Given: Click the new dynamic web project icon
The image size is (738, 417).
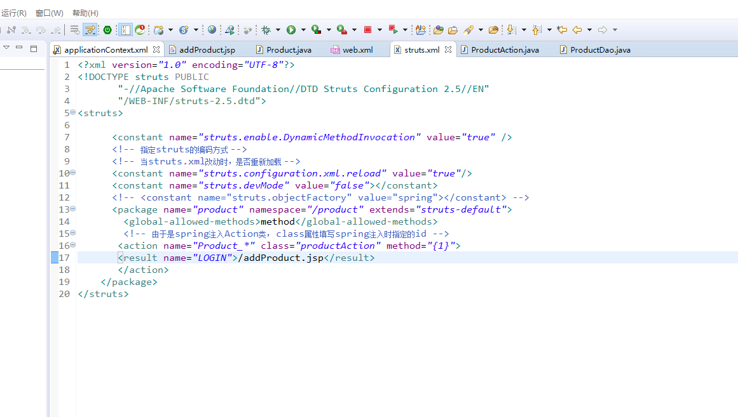Looking at the screenshot, I should [x=159, y=30].
